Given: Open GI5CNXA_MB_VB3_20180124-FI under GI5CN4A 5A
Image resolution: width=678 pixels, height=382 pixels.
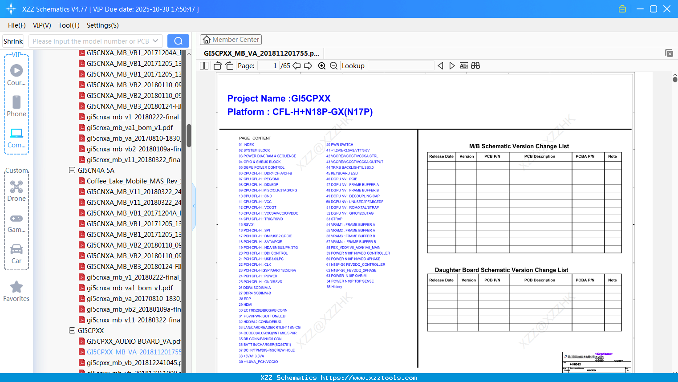Looking at the screenshot, I should pyautogui.click(x=130, y=266).
